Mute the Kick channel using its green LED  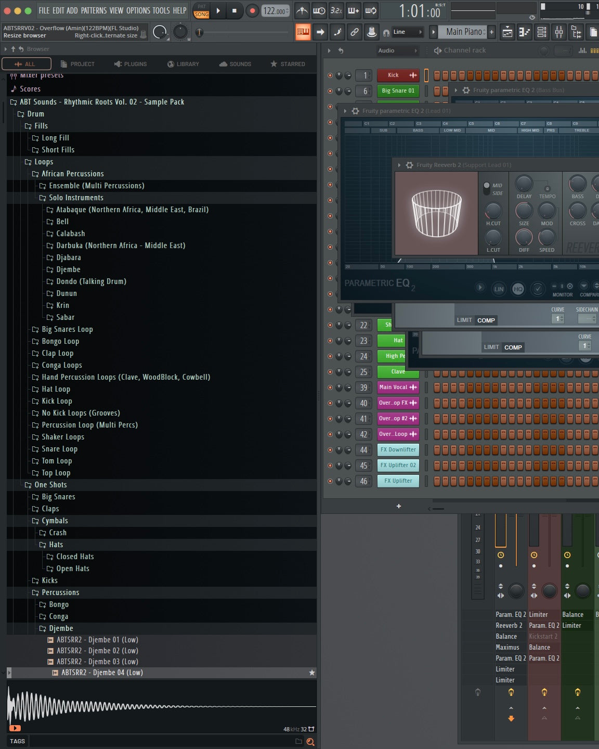click(330, 75)
